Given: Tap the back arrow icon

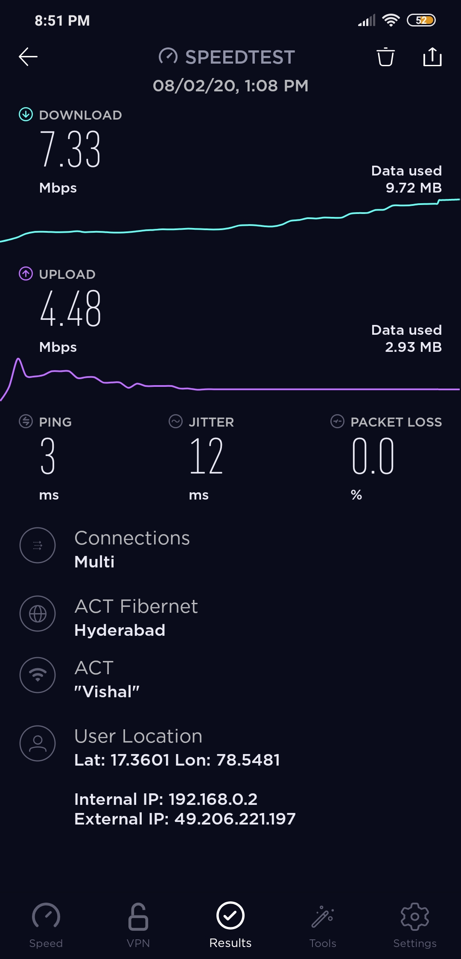Looking at the screenshot, I should pos(28,57).
